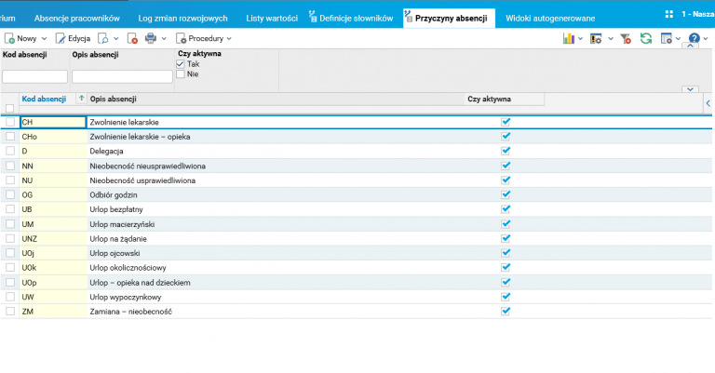This screenshot has width=715, height=373.
Task: Sort by Opis absencji column header
Action: [113, 99]
